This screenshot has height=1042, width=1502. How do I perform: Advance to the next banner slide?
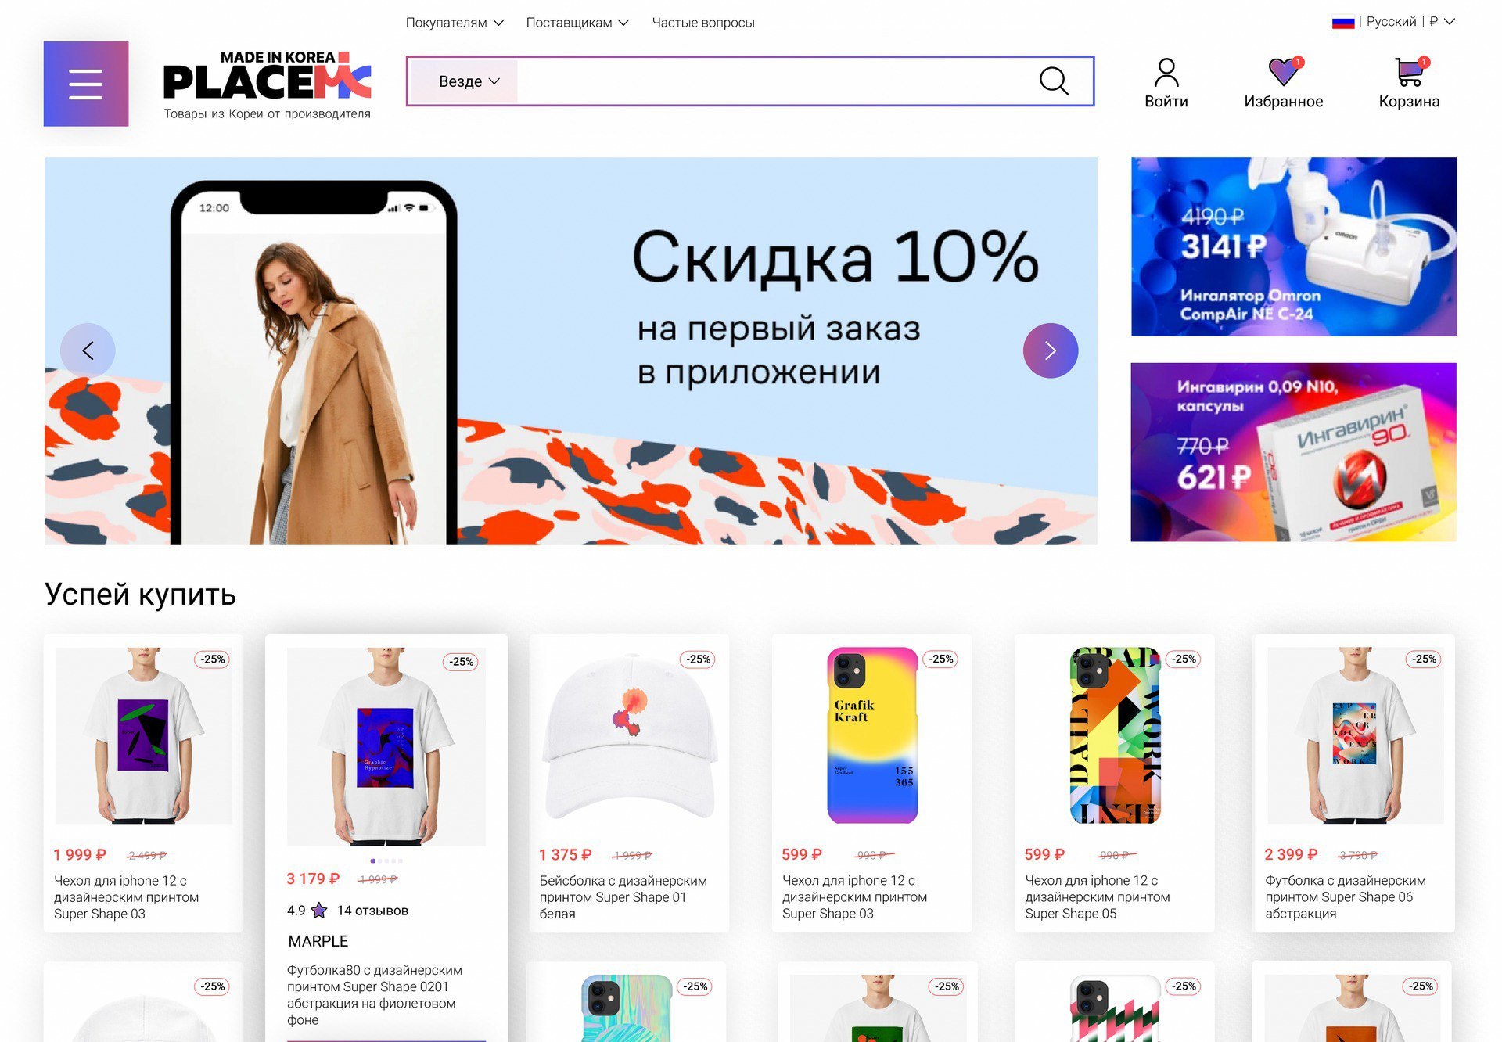[x=1051, y=350]
